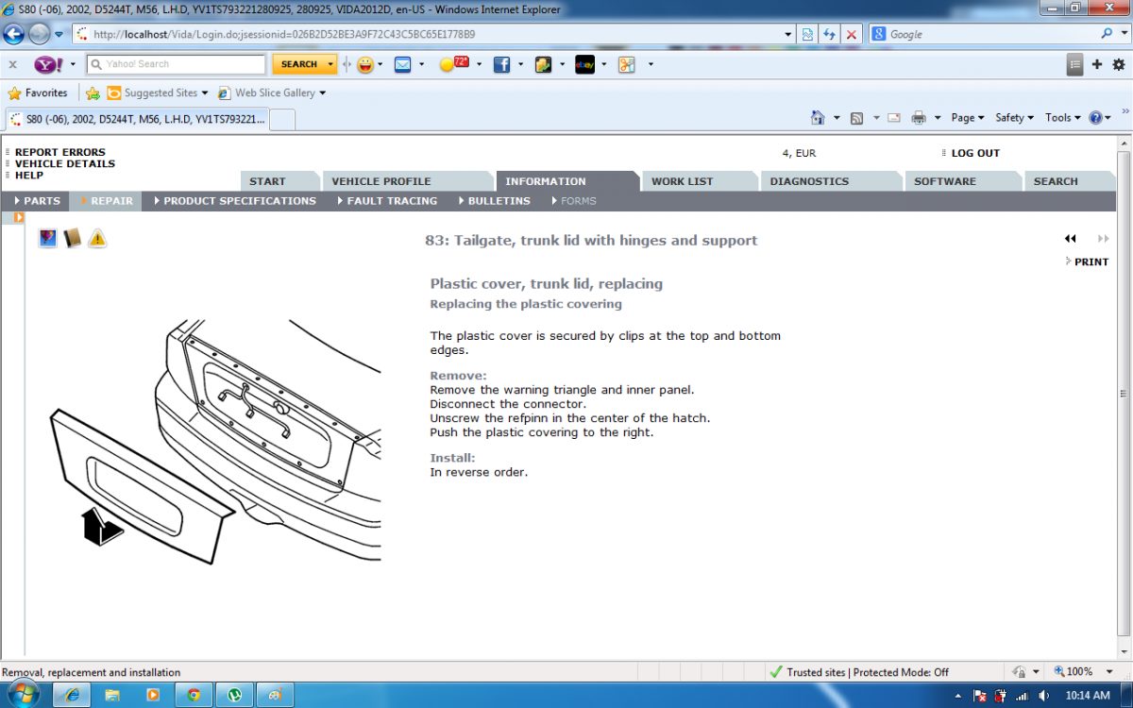Viewport: 1133px width, 708px height.
Task: Click the orange Yahoo SEARCH button
Action: [x=298, y=64]
